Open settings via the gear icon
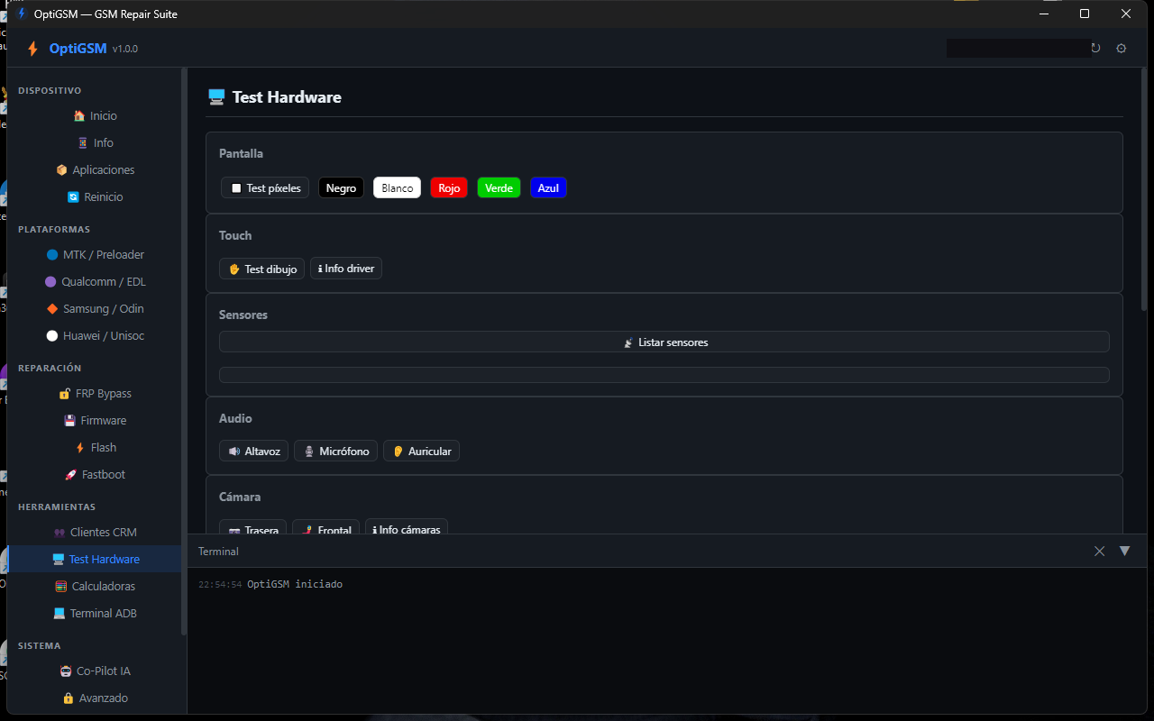Image resolution: width=1154 pixels, height=721 pixels. [x=1122, y=49]
